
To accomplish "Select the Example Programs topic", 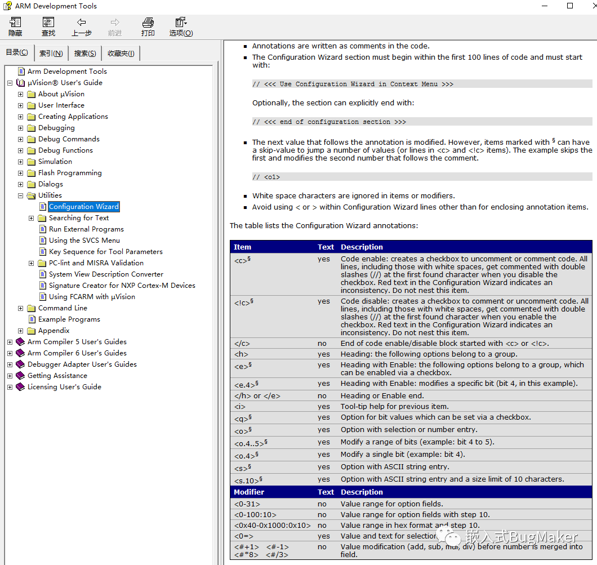I will (69, 319).
